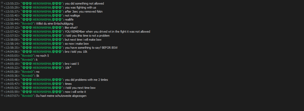The width and height of the screenshot is (304, 111).
Task: Click the up arrow icon at 13:57:42
Action: [2, 31]
